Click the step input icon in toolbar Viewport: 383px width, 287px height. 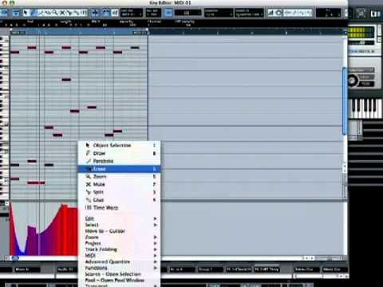(270, 13)
